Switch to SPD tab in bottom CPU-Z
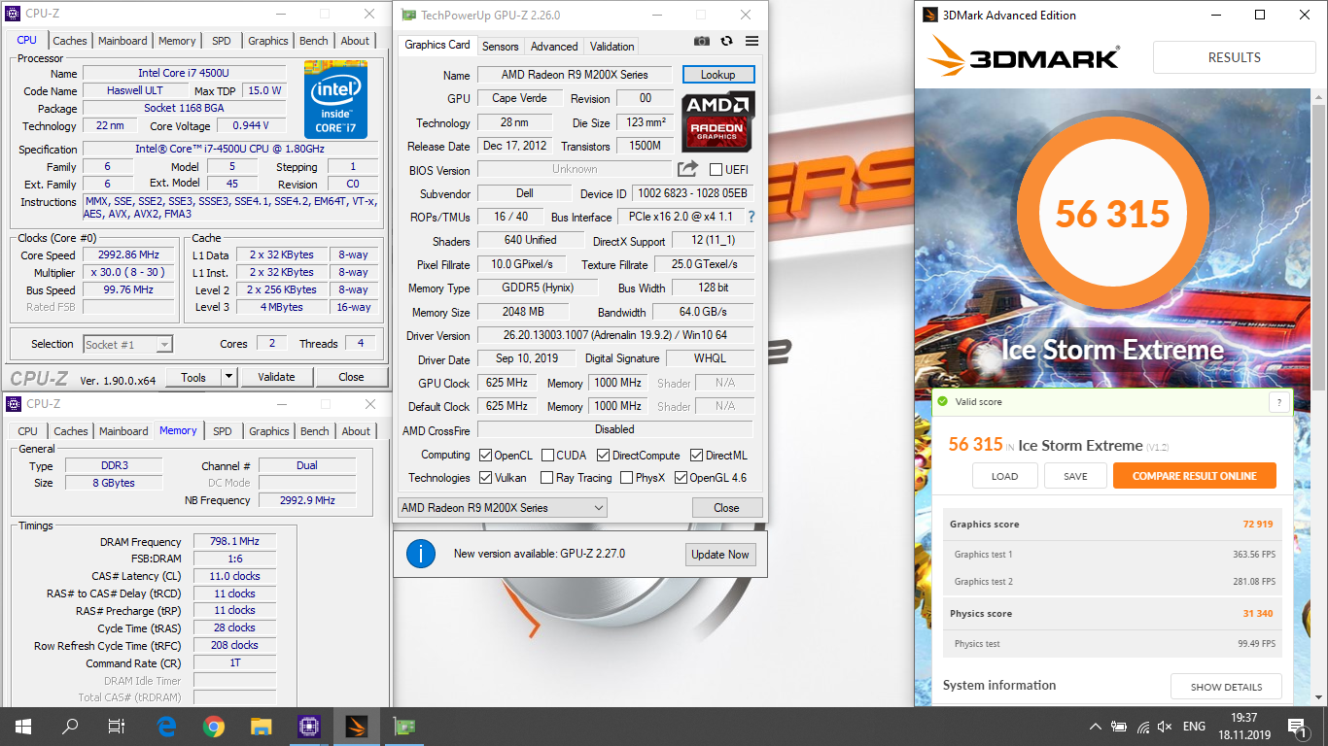This screenshot has height=746, width=1328. [223, 431]
